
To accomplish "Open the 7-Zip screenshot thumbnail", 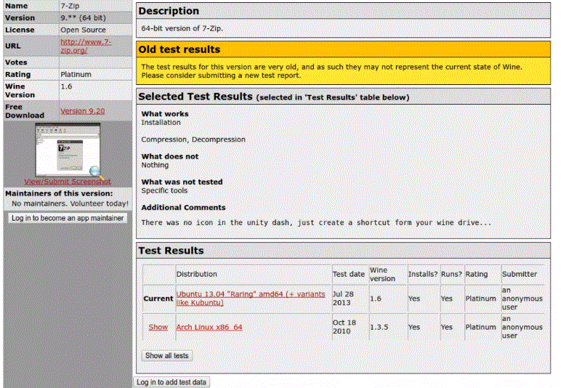I will [x=68, y=150].
